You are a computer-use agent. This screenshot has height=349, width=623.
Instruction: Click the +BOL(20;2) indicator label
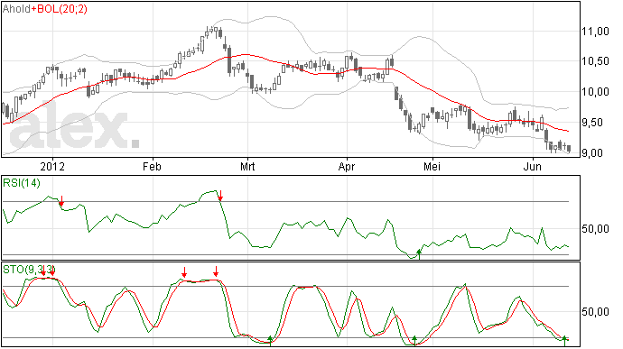click(x=60, y=9)
